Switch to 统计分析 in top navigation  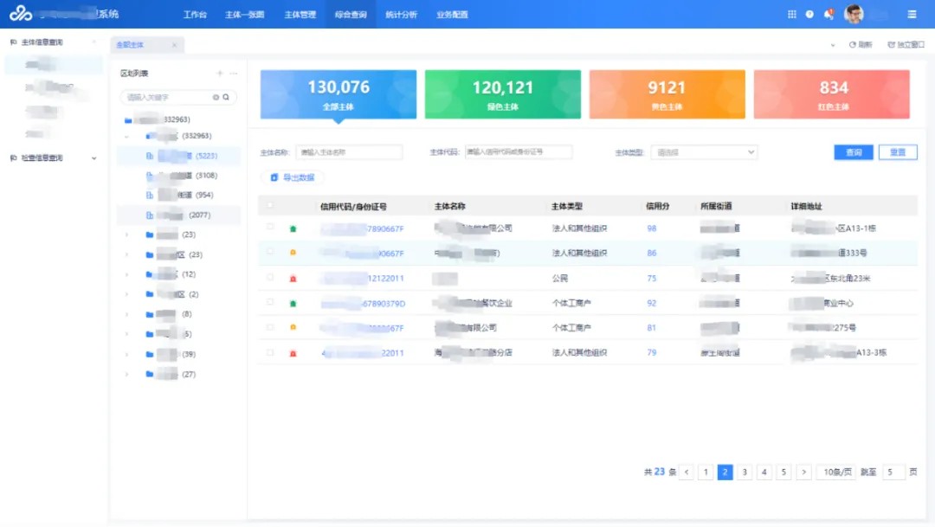point(400,15)
